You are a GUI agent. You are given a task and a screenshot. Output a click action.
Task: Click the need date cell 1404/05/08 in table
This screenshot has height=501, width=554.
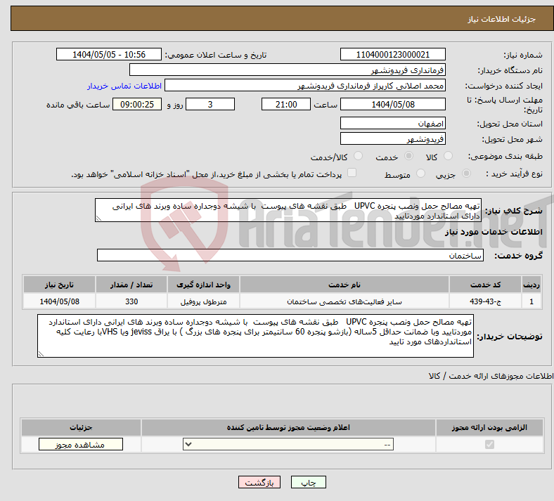tap(59, 301)
